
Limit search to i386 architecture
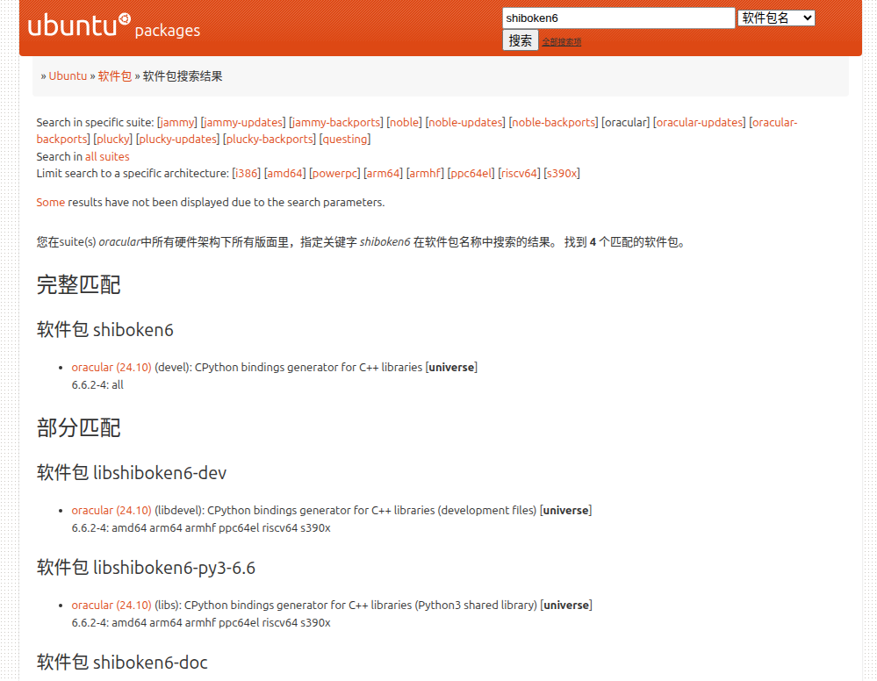click(246, 174)
